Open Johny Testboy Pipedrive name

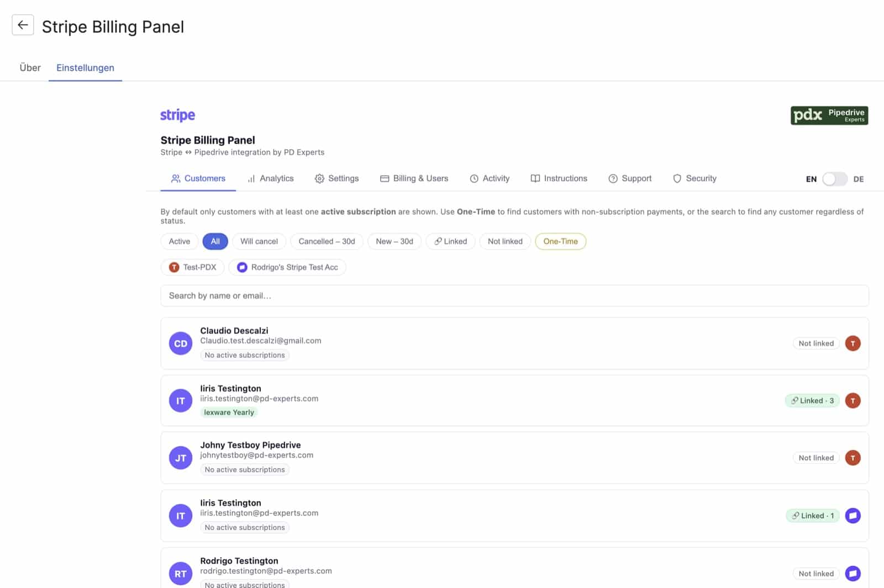[250, 445]
